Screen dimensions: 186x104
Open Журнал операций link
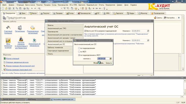click(x=12, y=59)
